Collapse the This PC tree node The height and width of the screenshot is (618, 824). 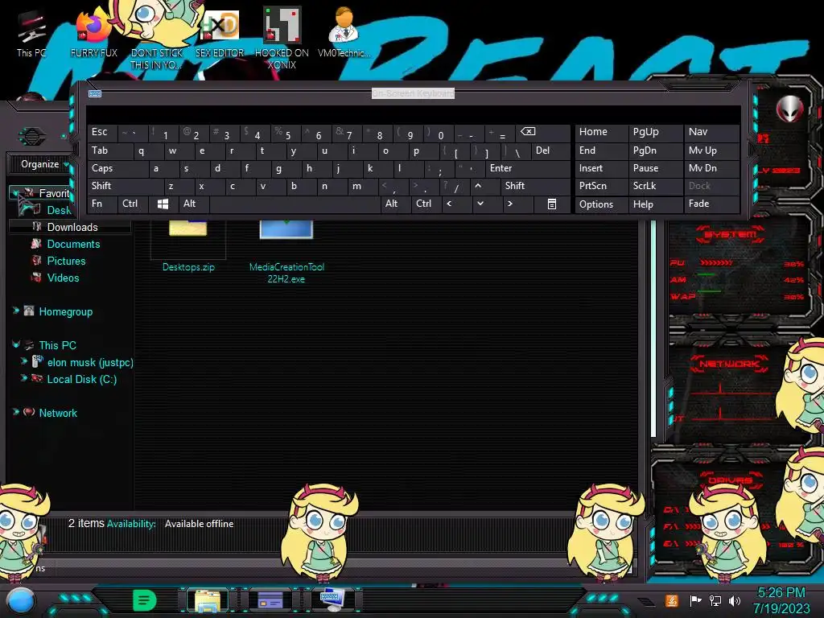(x=16, y=344)
